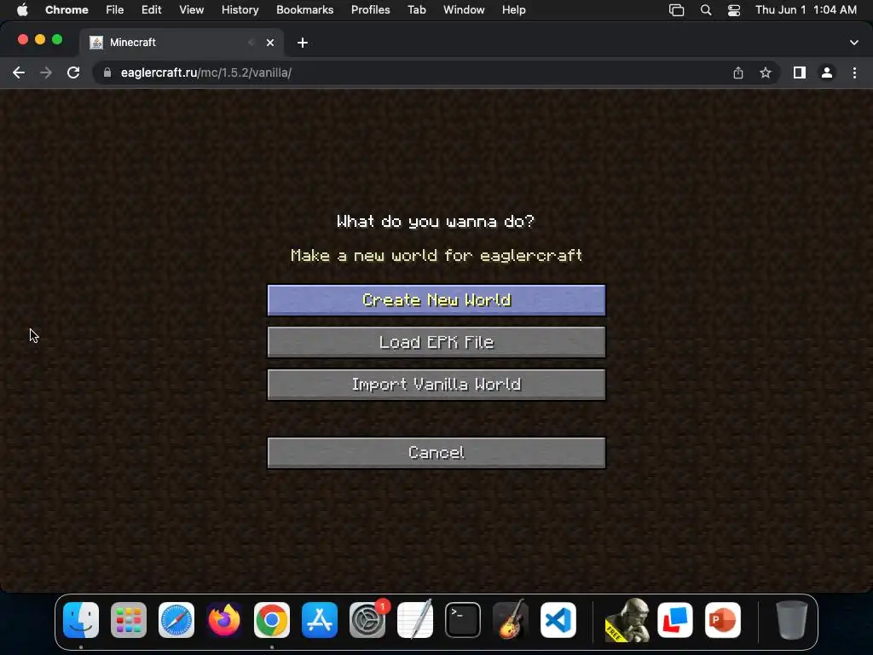This screenshot has width=873, height=655.
Task: Launch PowerPoint from the Dock
Action: tap(723, 620)
